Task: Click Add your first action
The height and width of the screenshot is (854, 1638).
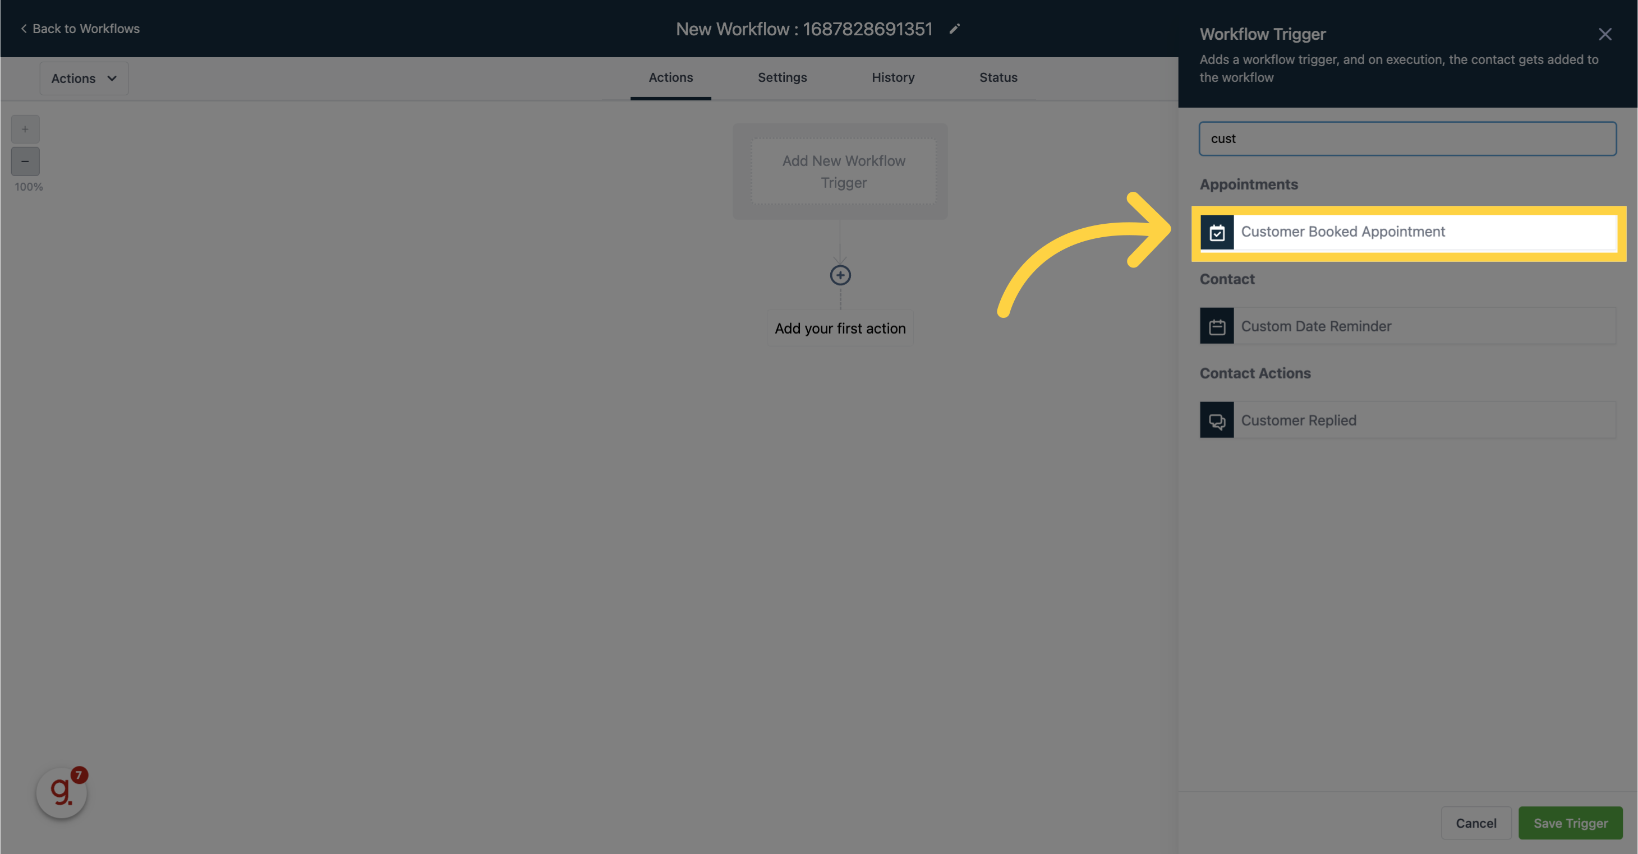Action: [x=840, y=329]
